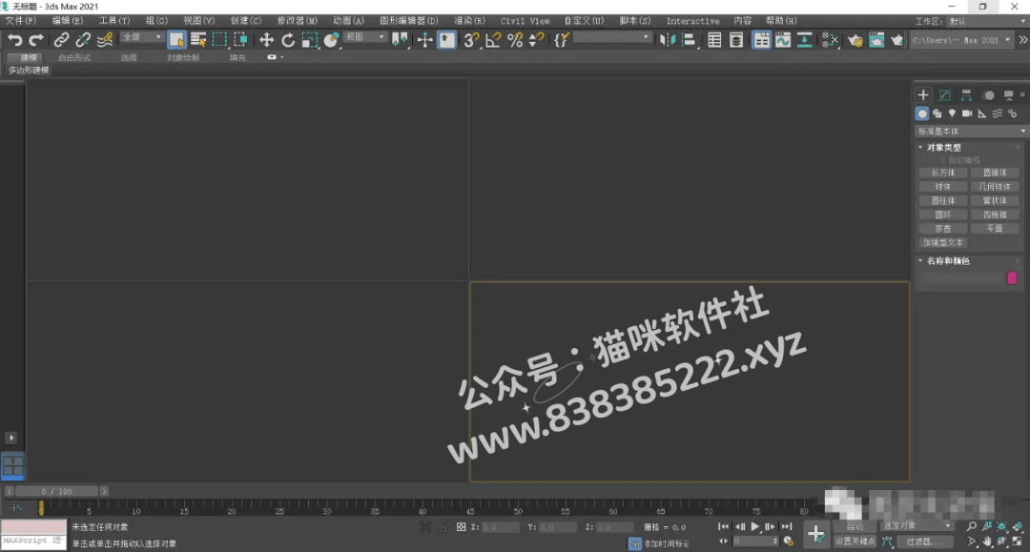The height and width of the screenshot is (552, 1030).
Task: Click the Use Pivot Point Center icon
Action: point(400,40)
